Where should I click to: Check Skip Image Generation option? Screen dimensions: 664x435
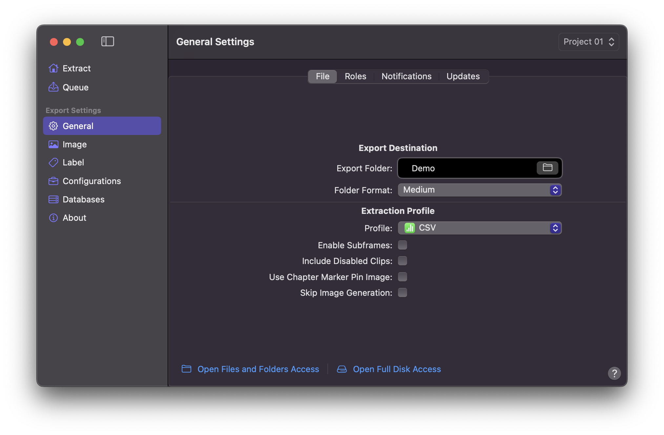click(x=403, y=293)
